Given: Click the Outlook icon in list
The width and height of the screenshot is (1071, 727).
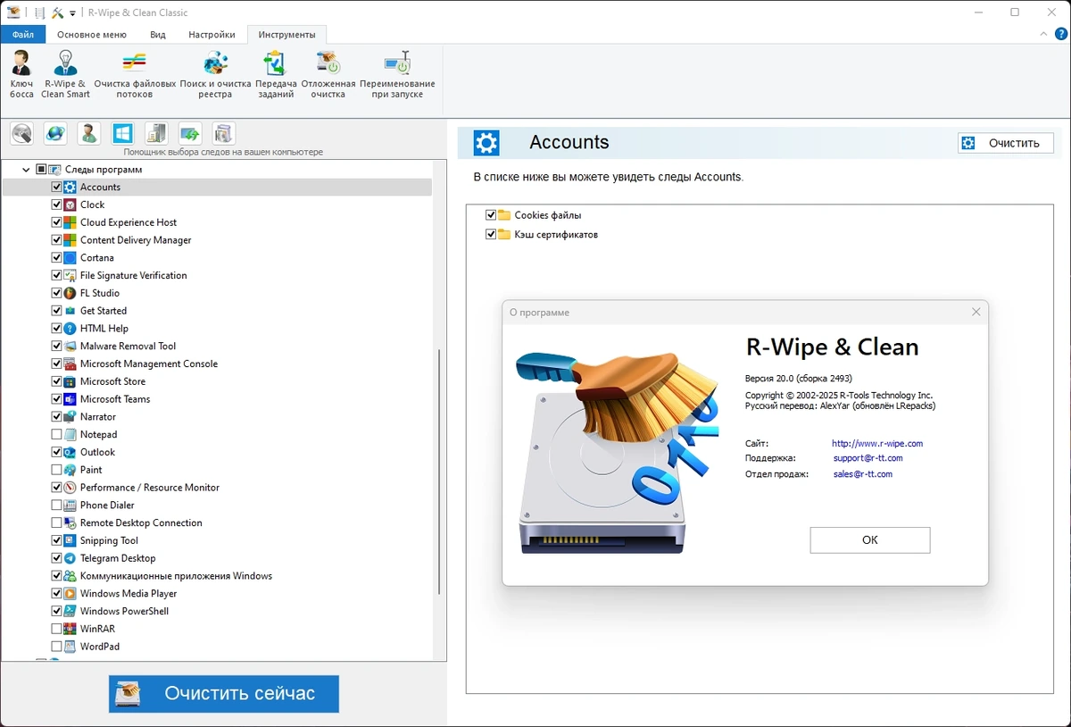Looking at the screenshot, I should [x=71, y=452].
